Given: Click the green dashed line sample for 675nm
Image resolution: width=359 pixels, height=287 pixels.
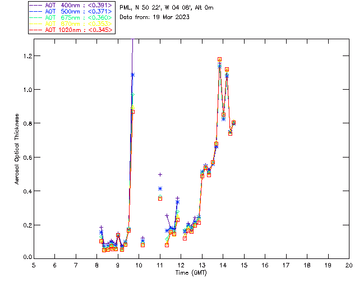Looking at the screenshot, I should pos(36,17).
